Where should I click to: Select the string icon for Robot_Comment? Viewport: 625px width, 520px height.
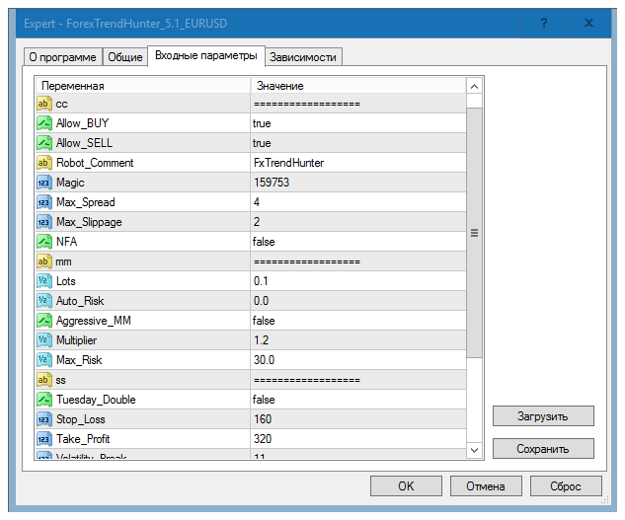coord(43,163)
